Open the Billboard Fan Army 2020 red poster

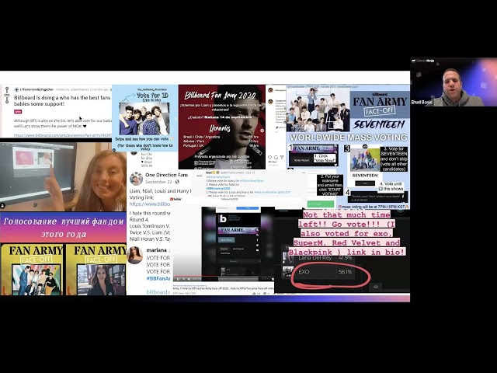pos(222,127)
